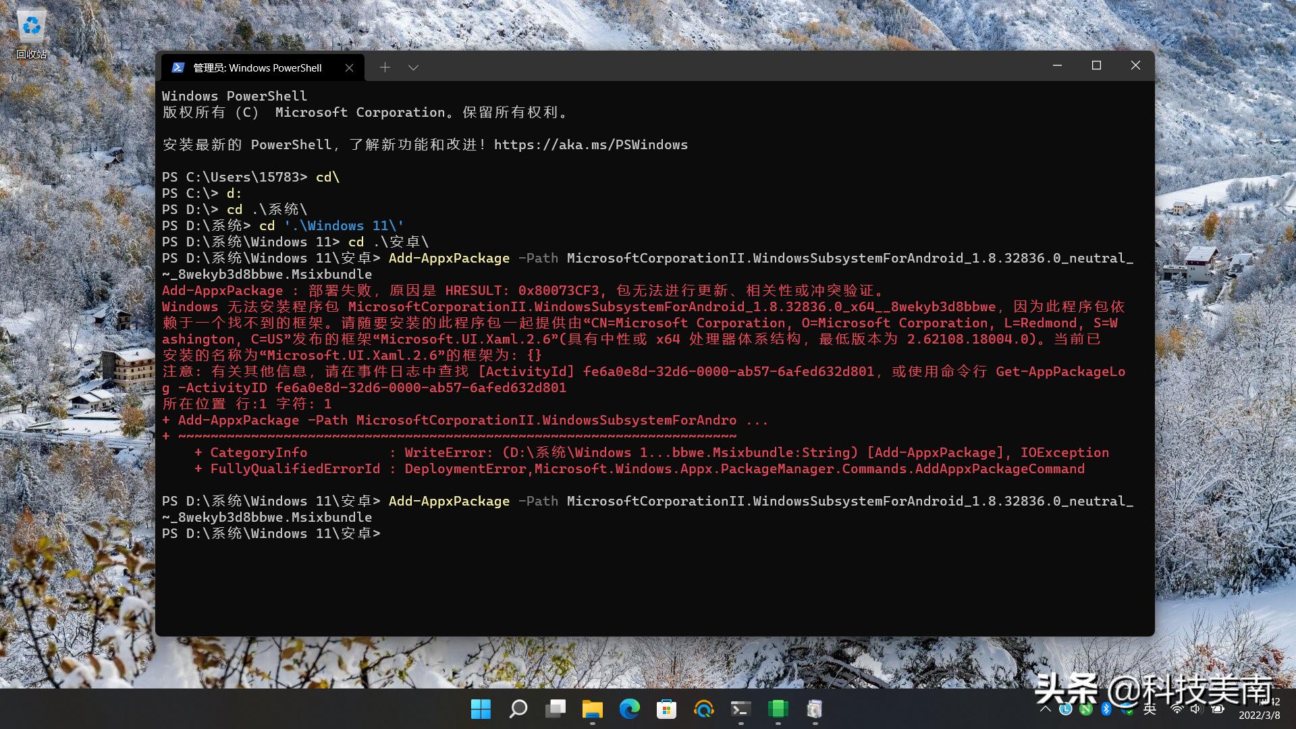Viewport: 1296px width, 729px height.
Task: Open the 回收站 (Recycle Bin) desktop icon
Action: (30, 26)
